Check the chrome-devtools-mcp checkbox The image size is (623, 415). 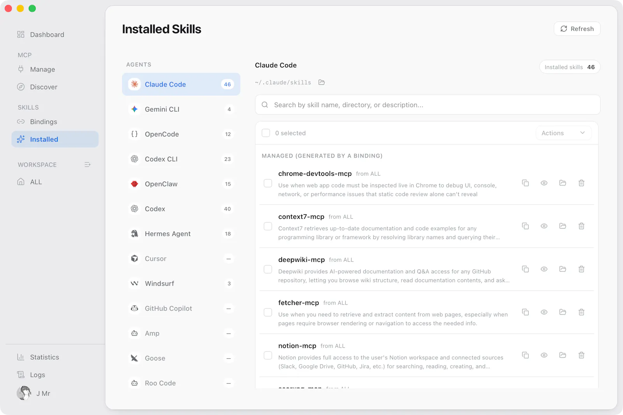pyautogui.click(x=268, y=183)
